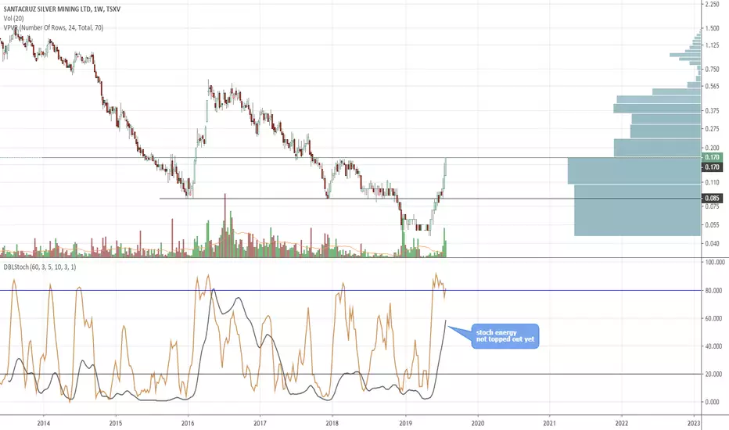The width and height of the screenshot is (729, 430).
Task: Click the 1.125 price scale value
Action: pos(713,45)
